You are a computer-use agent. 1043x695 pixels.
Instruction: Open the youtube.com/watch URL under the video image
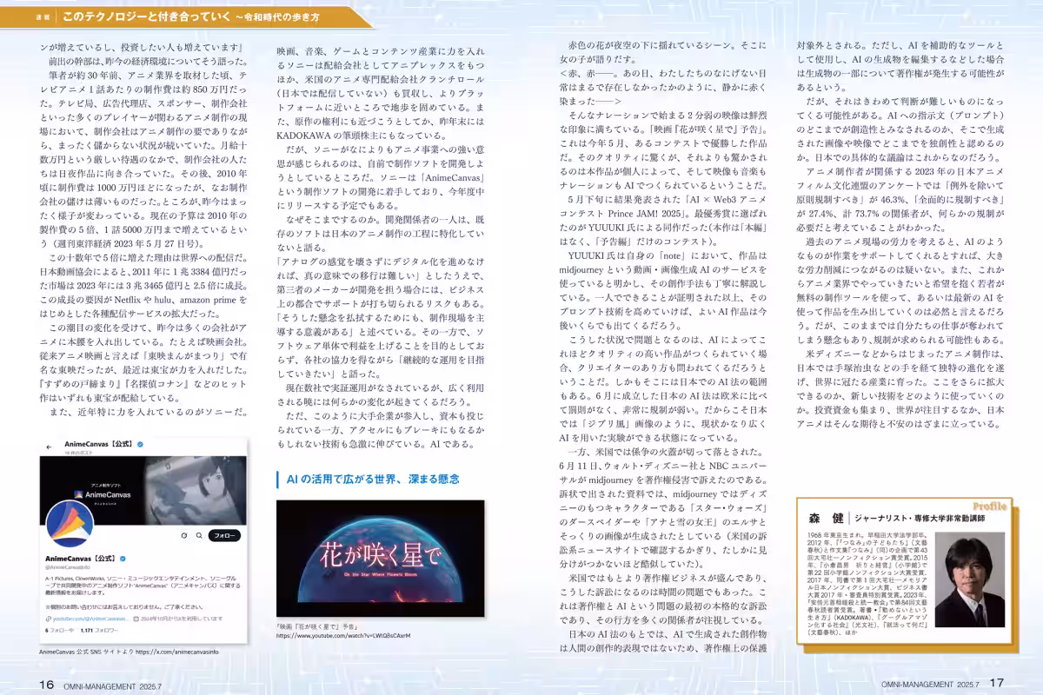[342, 635]
